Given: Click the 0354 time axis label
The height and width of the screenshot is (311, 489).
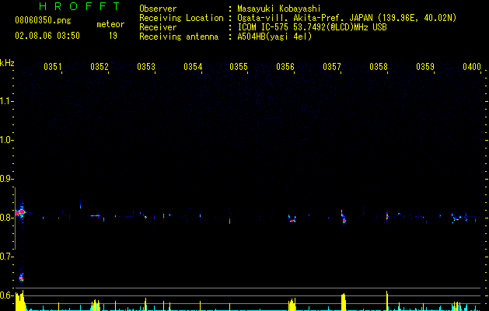Looking at the screenshot, I should 193,66.
